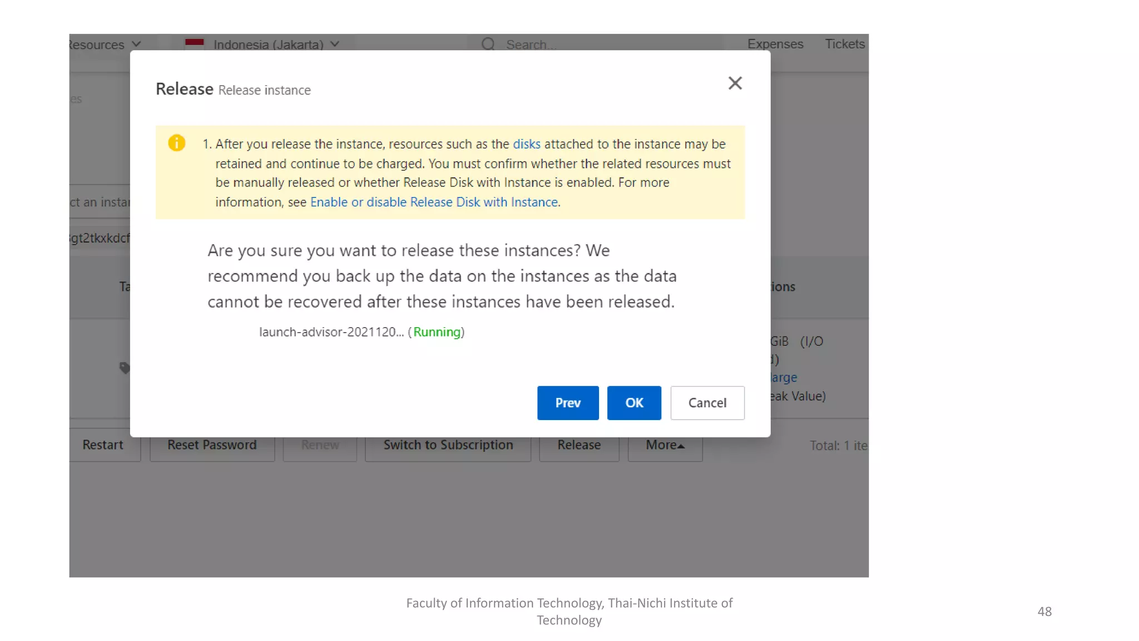Click the Indonesia flag icon
Screen dimensions: 1139x641
[194, 43]
